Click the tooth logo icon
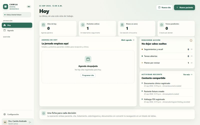The image size is (200, 125). pyautogui.click(x=5, y=7)
